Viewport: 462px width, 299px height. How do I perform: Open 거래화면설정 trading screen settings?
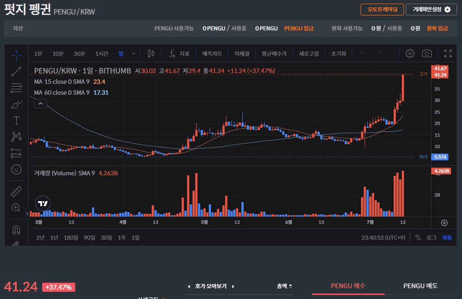tap(431, 10)
